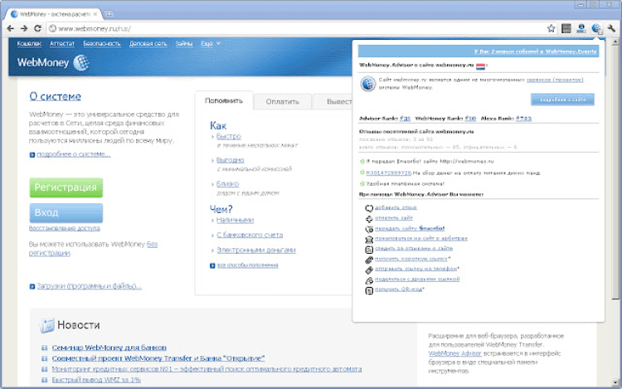Click the page vertical scrollbar
The width and height of the screenshot is (622, 389).
point(615,210)
